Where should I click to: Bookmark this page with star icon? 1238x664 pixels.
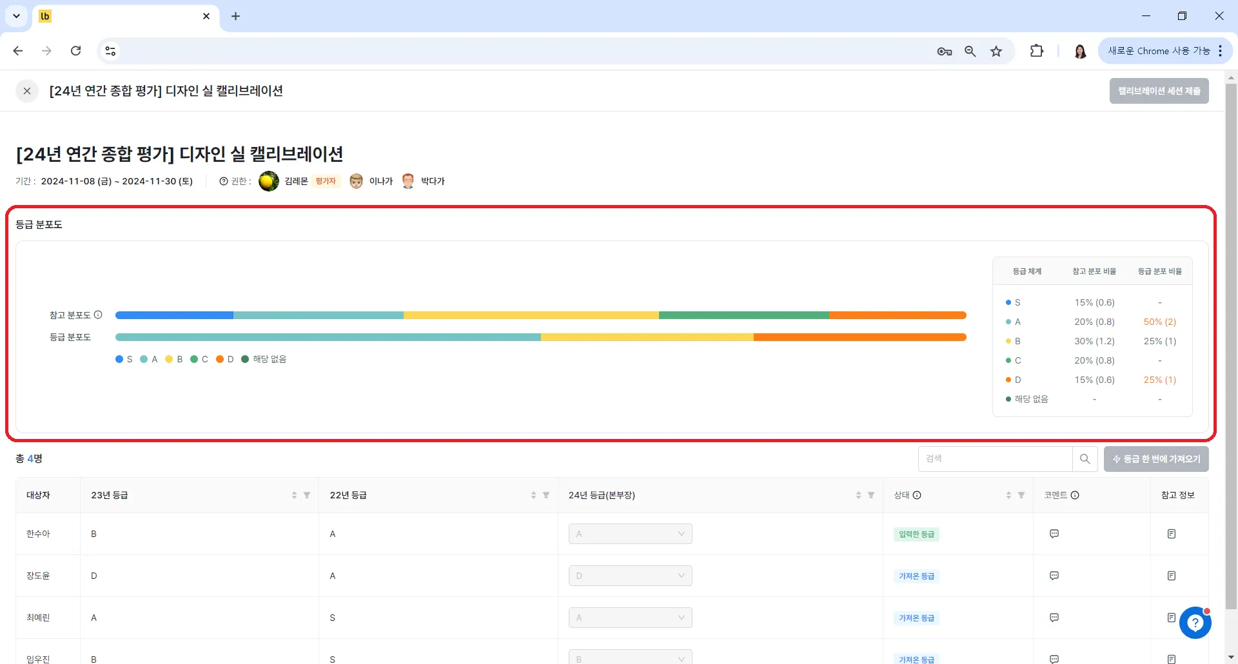click(x=996, y=51)
